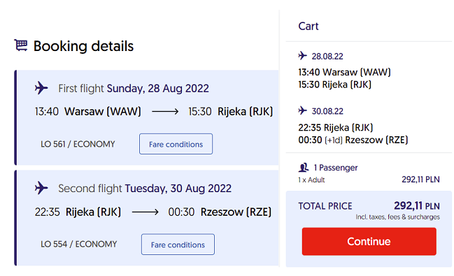Select the First flight Sunday, 28 Aug 2022 title
This screenshot has width=454, height=276.
[x=134, y=89]
